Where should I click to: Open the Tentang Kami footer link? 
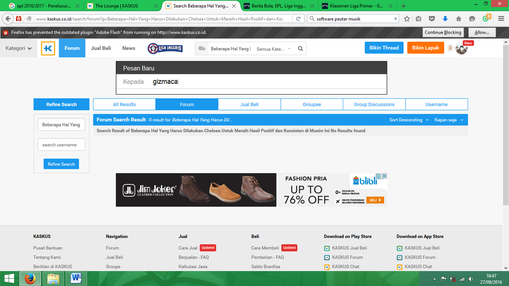pyautogui.click(x=47, y=257)
